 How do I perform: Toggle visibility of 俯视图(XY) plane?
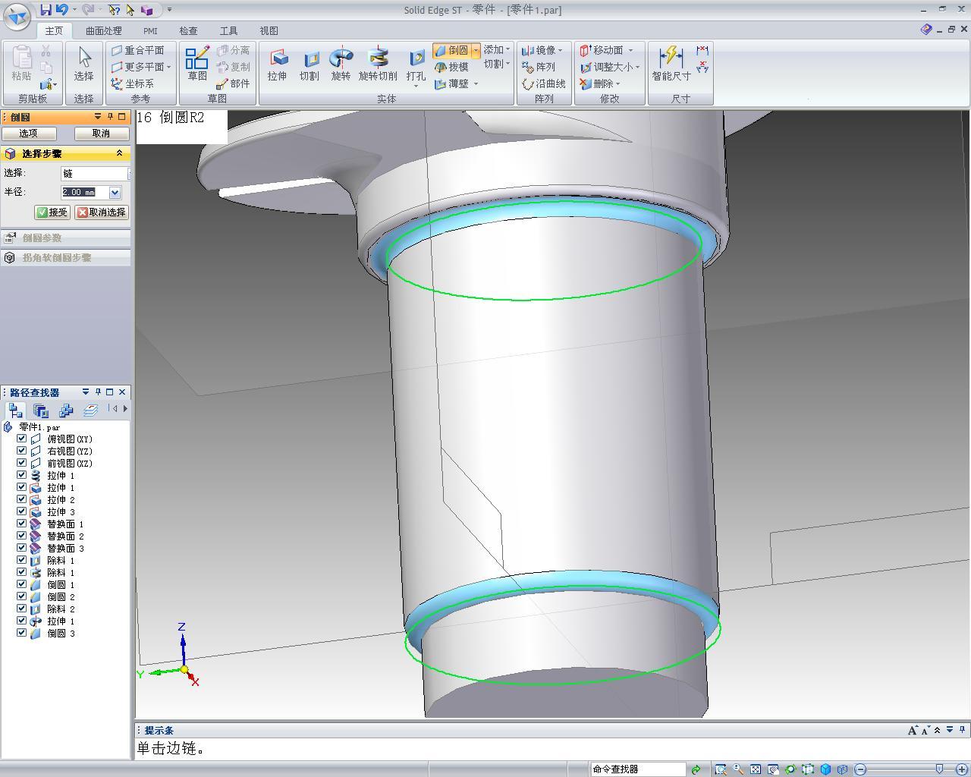pos(22,439)
